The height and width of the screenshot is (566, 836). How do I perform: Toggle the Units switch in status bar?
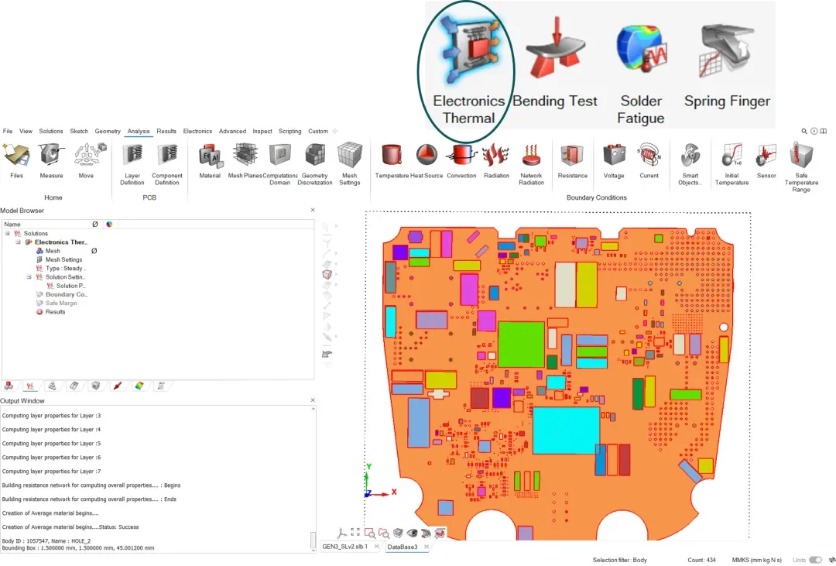coord(815,560)
